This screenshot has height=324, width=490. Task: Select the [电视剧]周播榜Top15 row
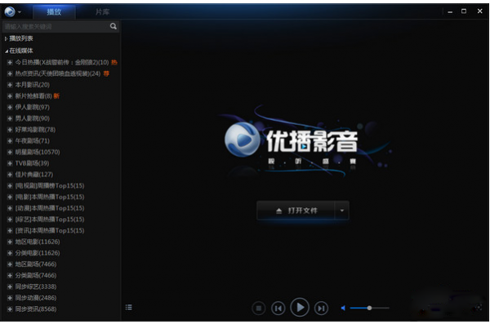coord(50,186)
